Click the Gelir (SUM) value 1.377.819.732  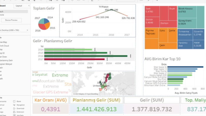pyautogui.click(x=152, y=109)
